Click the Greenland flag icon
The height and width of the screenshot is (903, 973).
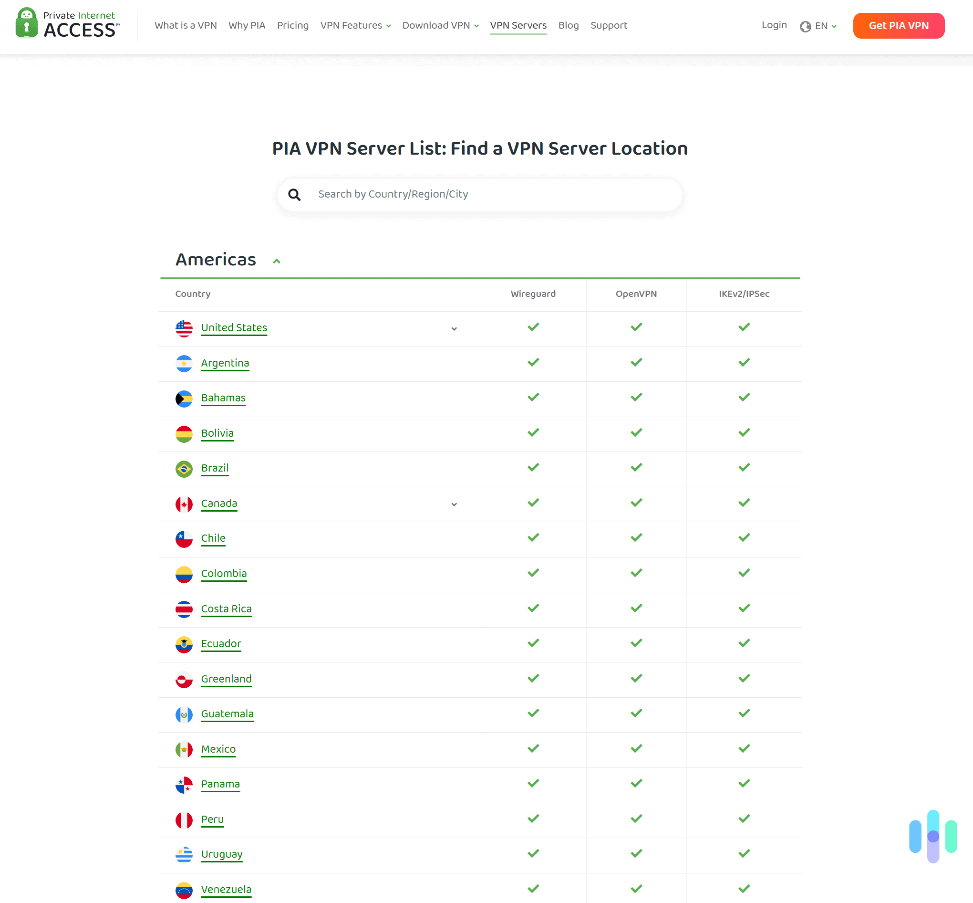(184, 679)
